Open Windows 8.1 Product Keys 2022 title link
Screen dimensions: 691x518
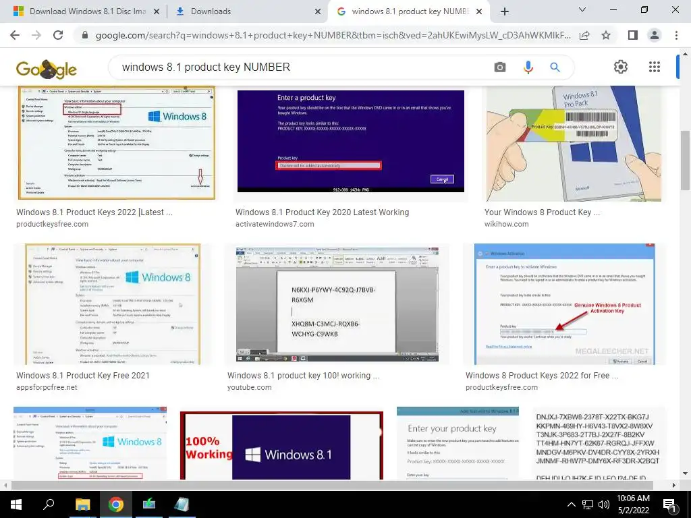click(94, 212)
